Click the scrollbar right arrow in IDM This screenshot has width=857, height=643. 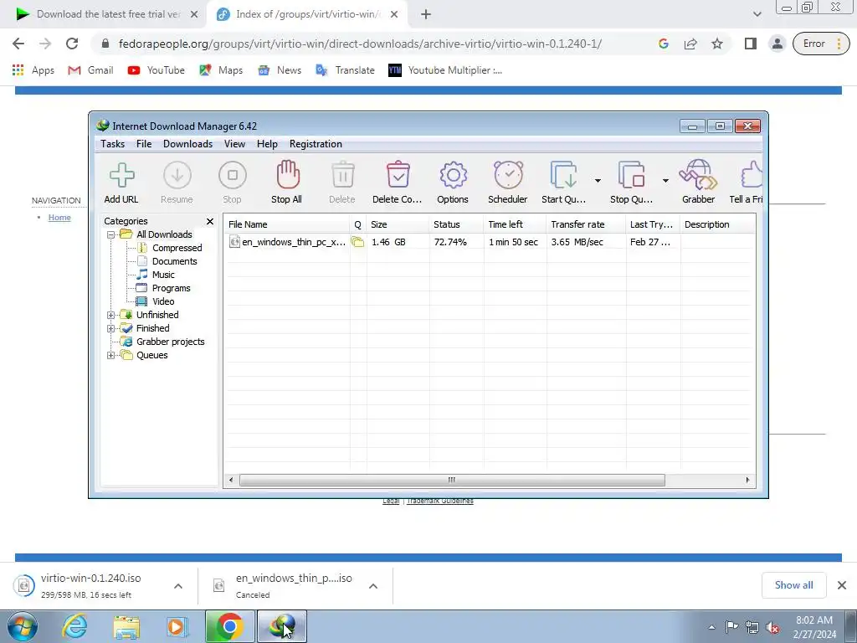[x=747, y=480]
